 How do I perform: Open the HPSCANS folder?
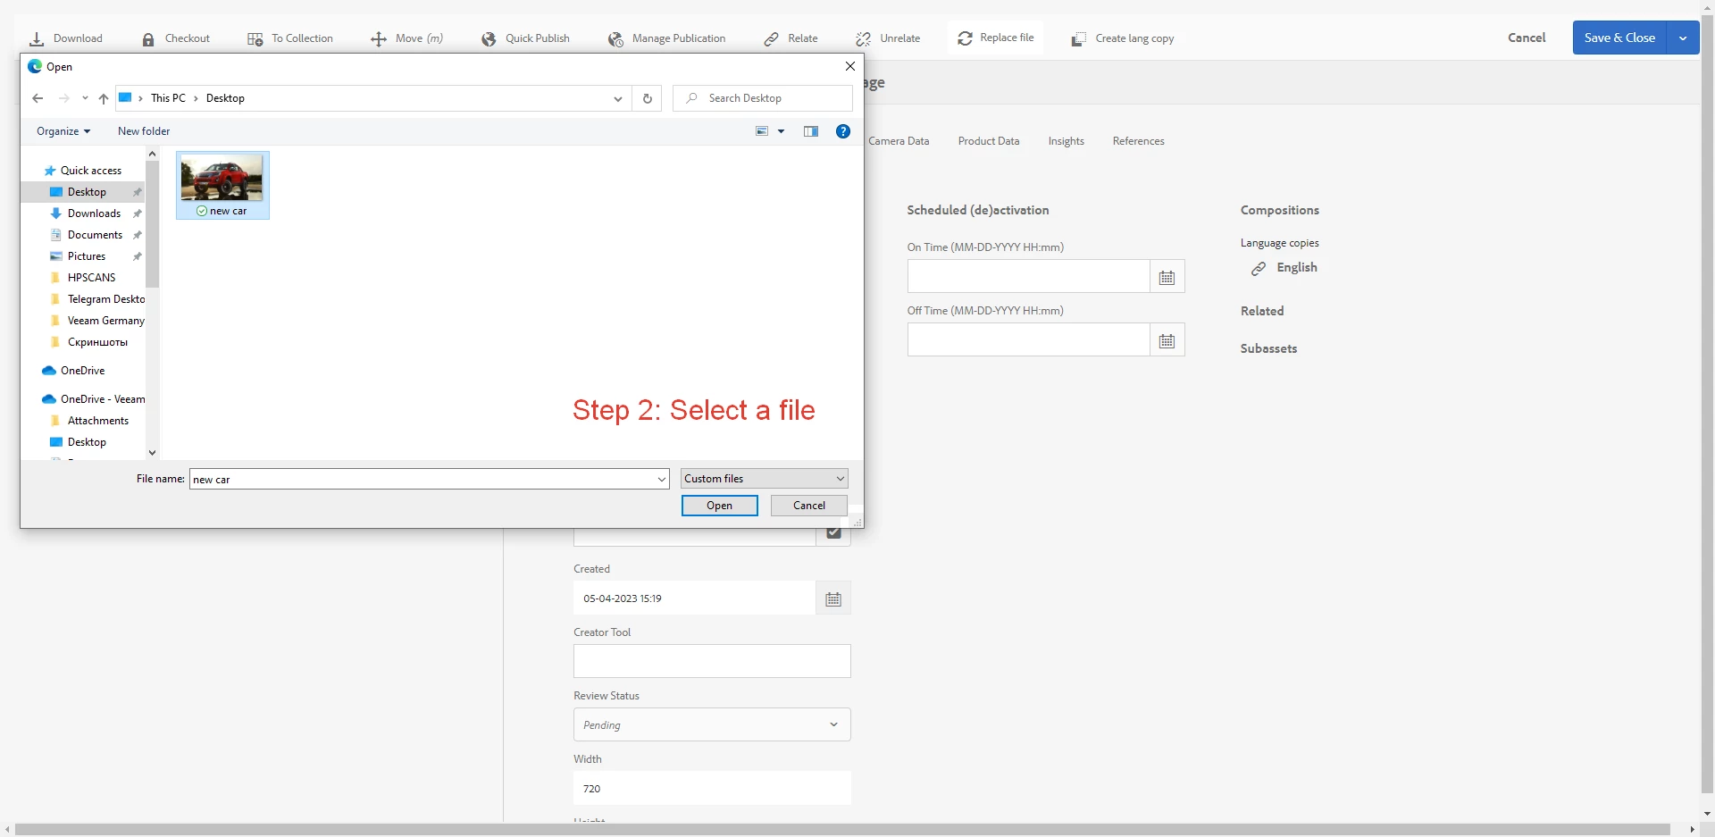[91, 278]
